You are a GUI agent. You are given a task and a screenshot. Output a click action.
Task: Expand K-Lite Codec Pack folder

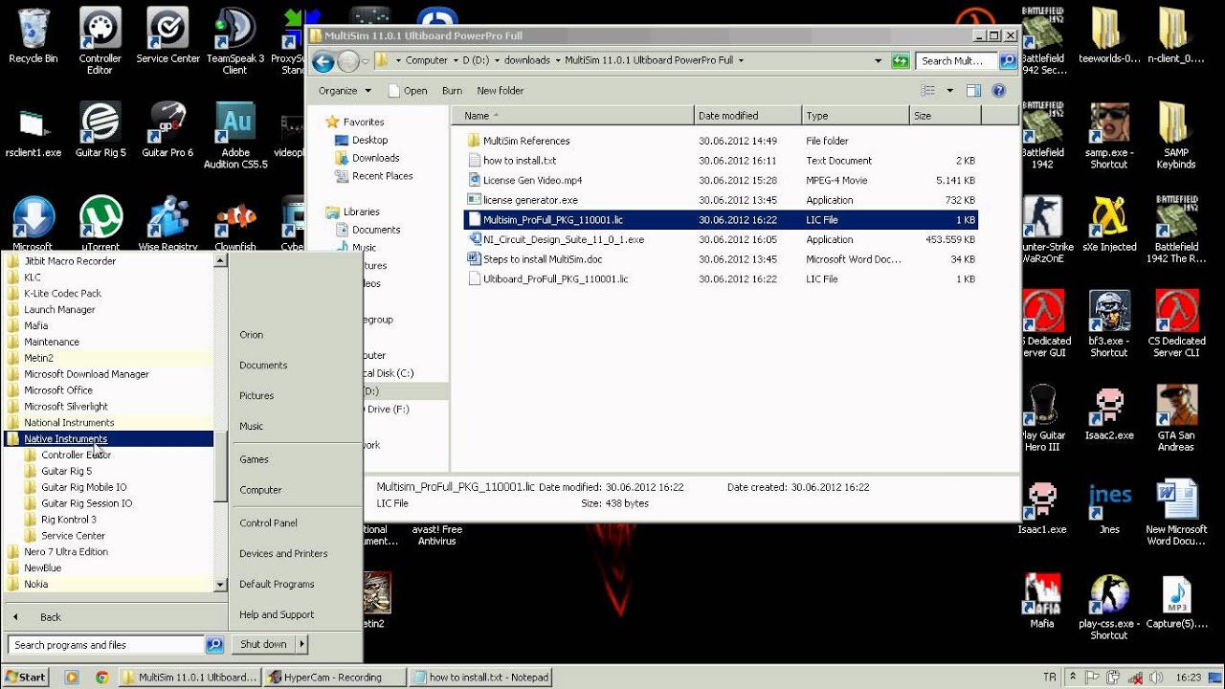tap(109, 293)
